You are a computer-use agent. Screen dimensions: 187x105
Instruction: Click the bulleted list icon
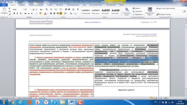click(x=51, y=9)
